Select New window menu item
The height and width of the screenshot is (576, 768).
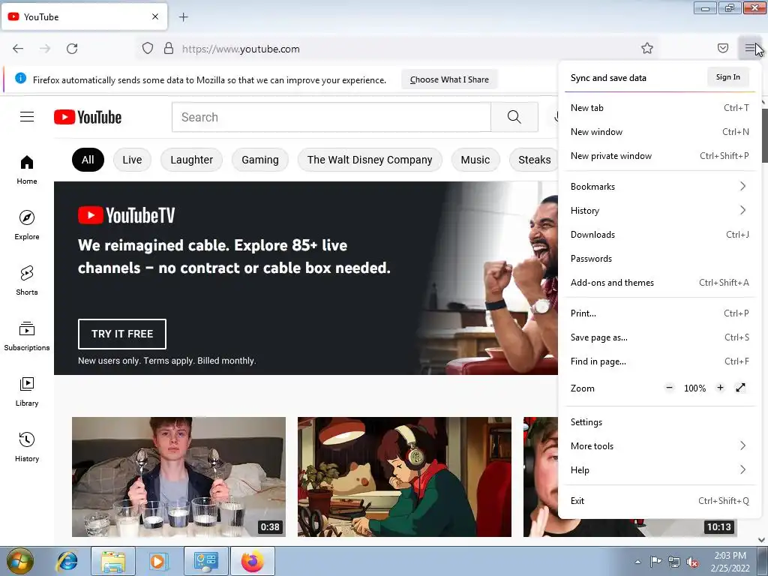click(x=660, y=132)
